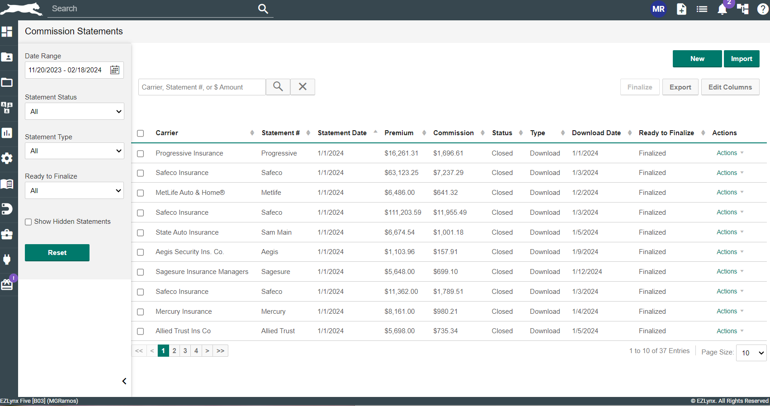Screen dimensions: 770x406
Task: Open the Statement Status dropdown
Action: tap(74, 111)
